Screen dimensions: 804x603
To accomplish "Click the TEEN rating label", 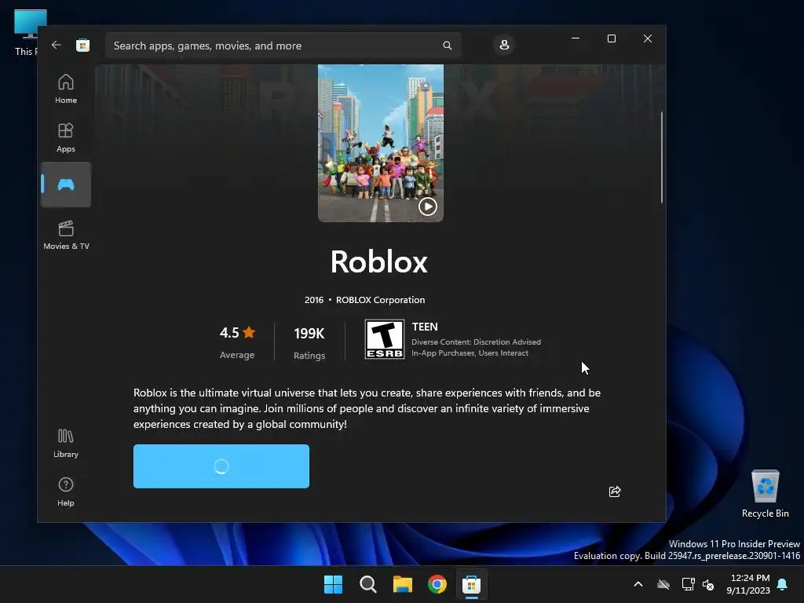I will [425, 327].
